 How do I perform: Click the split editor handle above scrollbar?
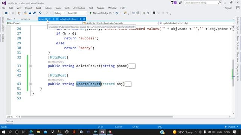click(x=233, y=27)
